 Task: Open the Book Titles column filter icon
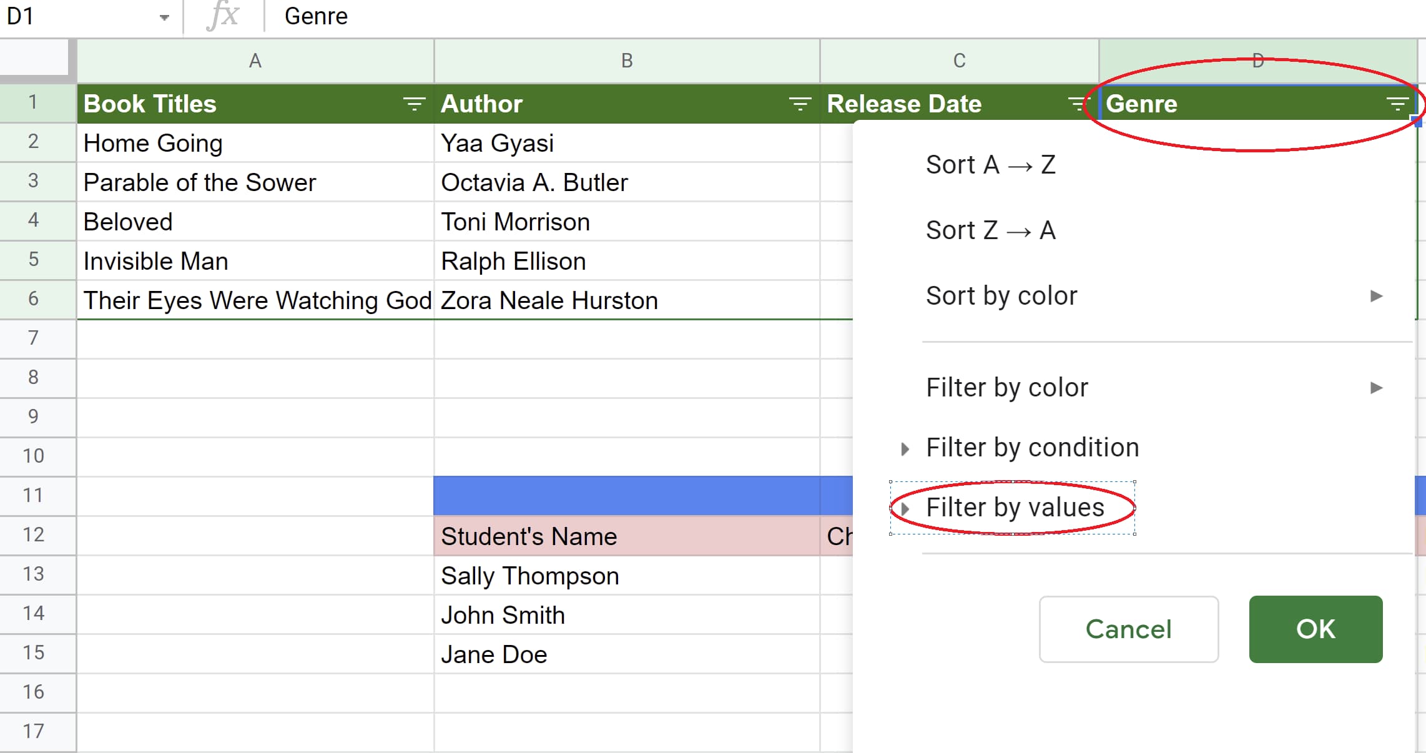click(x=413, y=104)
